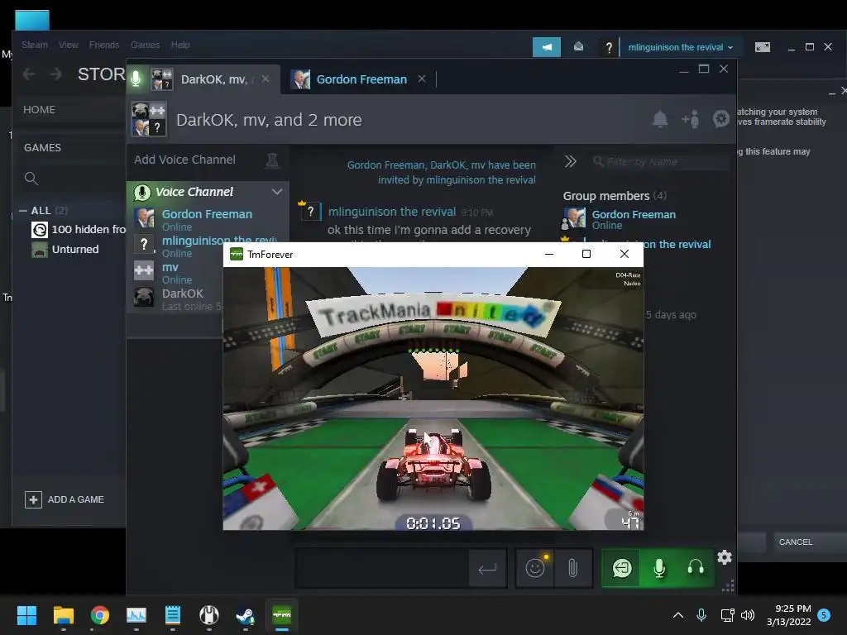This screenshot has height=635, width=847.
Task: Open the Friends menu
Action: click(104, 45)
